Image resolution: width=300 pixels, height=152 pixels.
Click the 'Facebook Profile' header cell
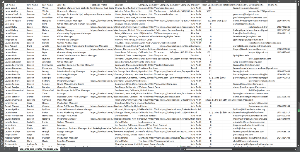point(102,5)
